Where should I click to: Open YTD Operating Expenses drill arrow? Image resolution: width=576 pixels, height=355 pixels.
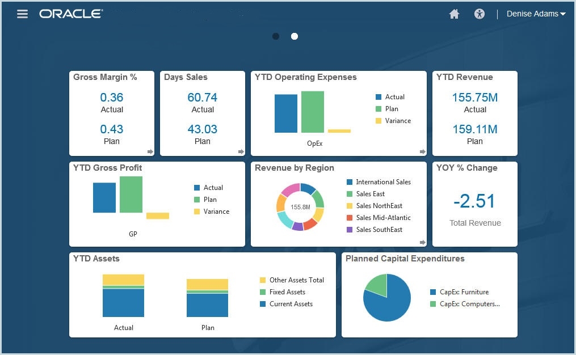[423, 151]
